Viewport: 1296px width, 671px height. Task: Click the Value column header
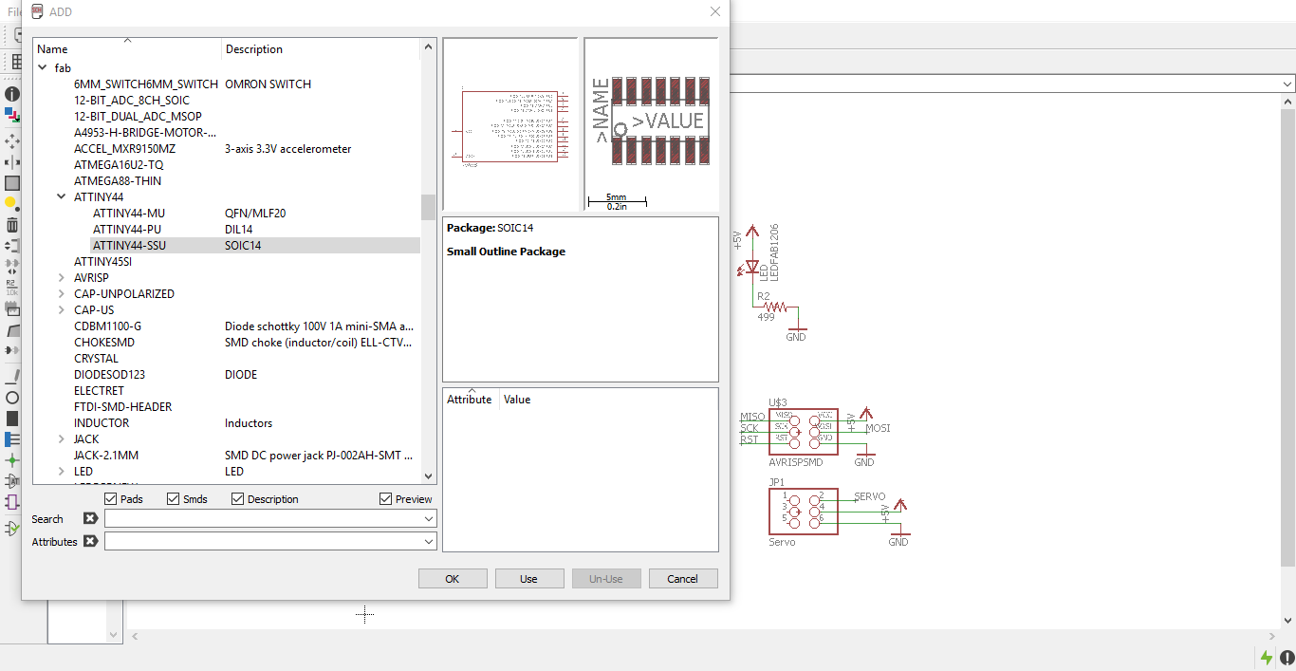click(x=608, y=400)
